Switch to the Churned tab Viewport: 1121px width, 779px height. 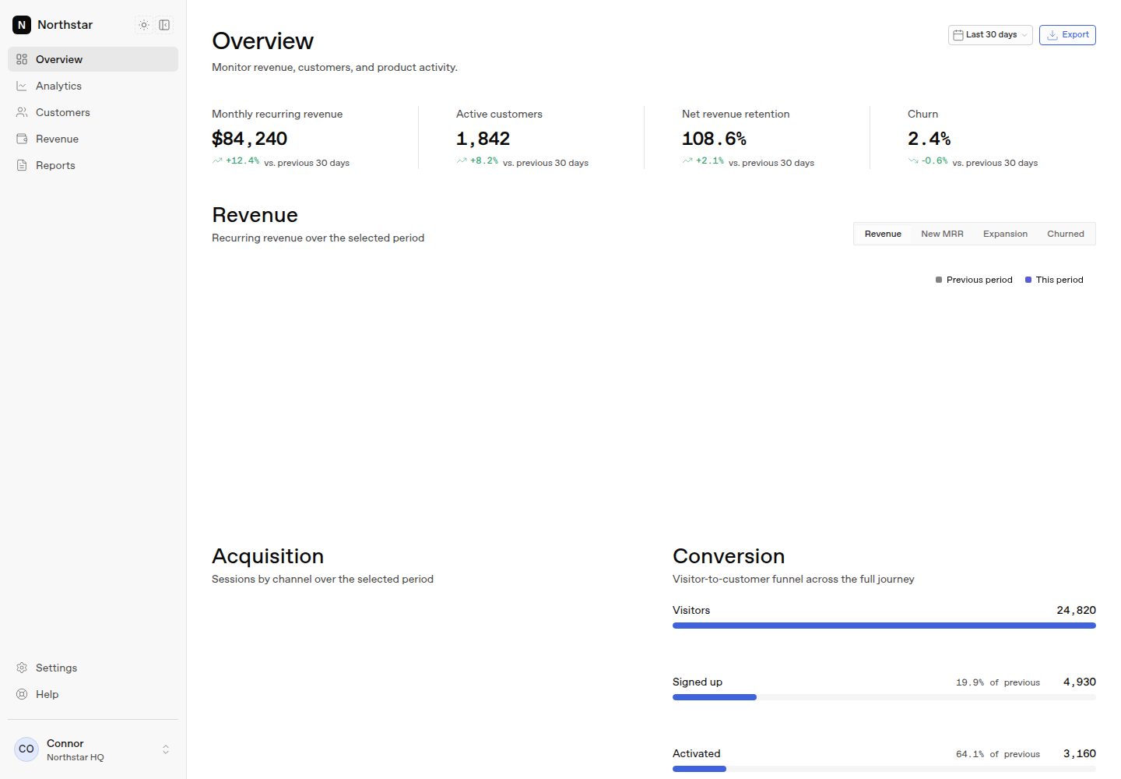(x=1066, y=234)
